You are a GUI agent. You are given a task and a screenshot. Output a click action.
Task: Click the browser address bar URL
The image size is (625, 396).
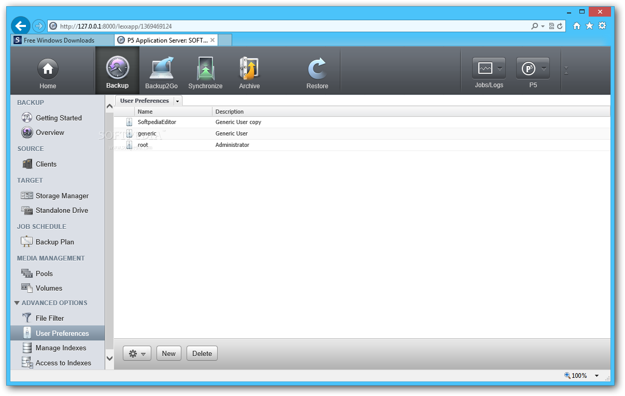point(116,26)
